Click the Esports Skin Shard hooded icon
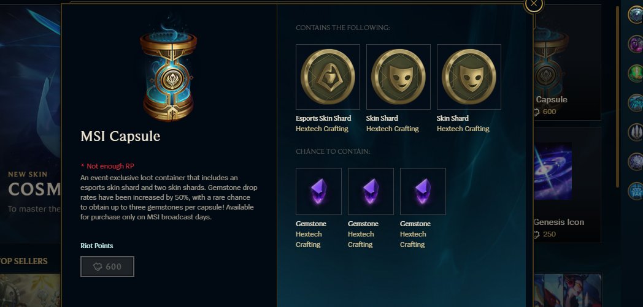 tap(328, 77)
